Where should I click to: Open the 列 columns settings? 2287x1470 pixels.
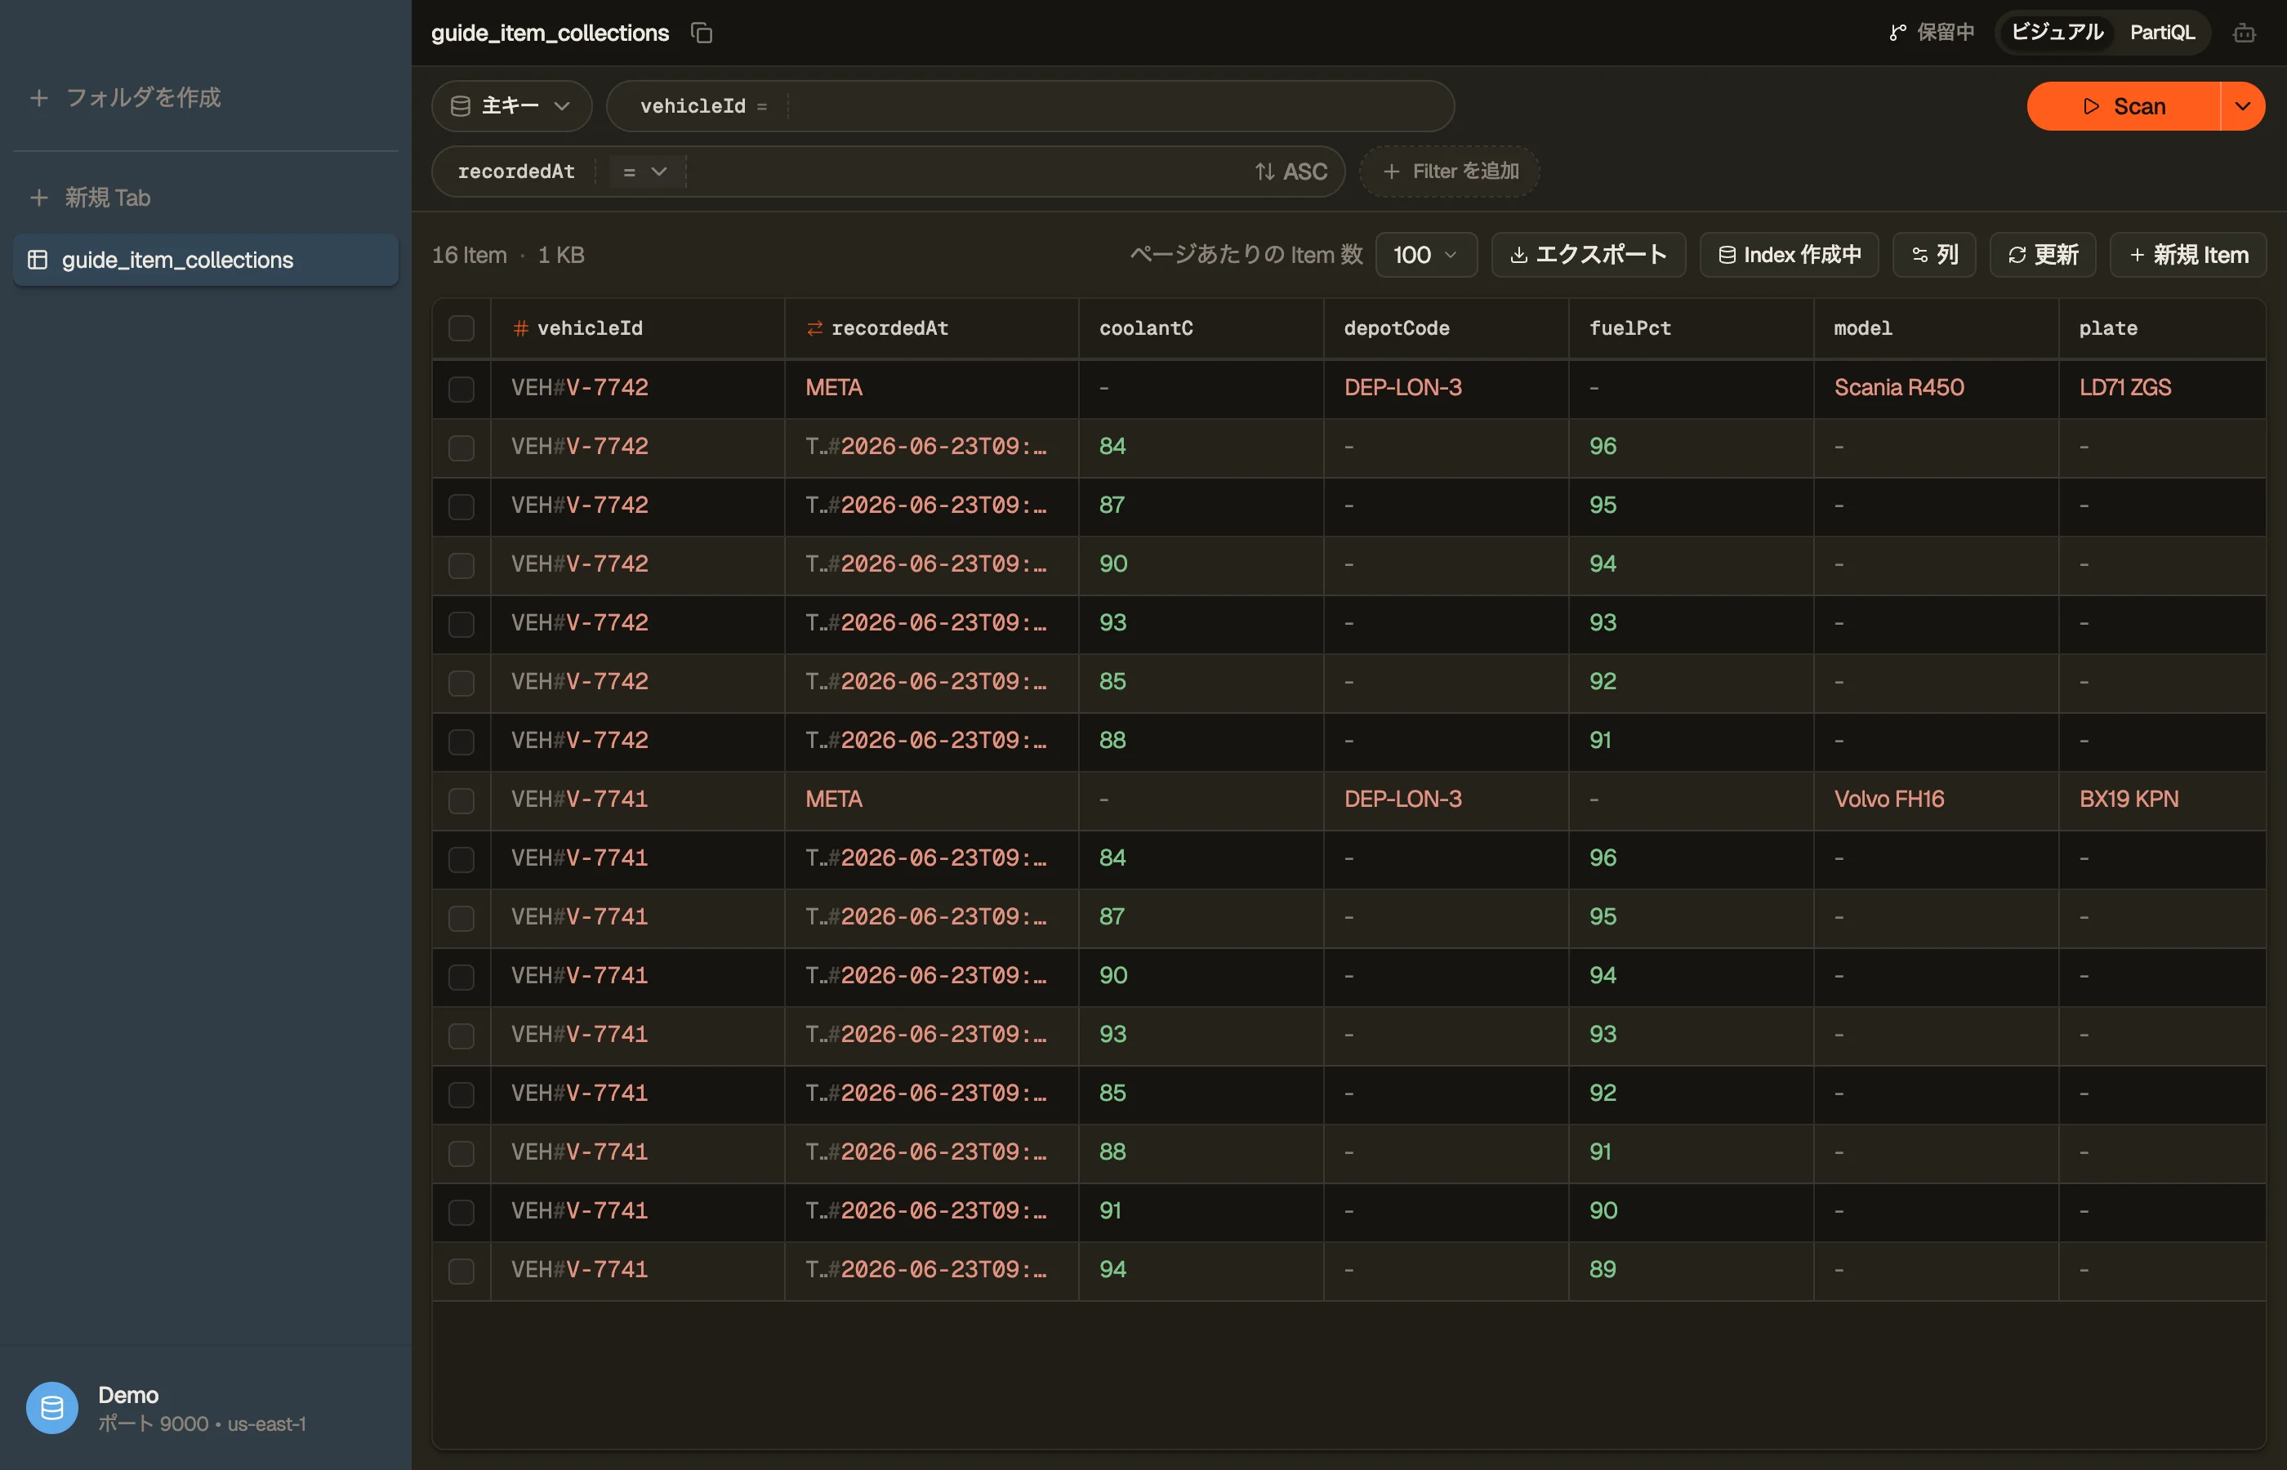pos(1934,255)
